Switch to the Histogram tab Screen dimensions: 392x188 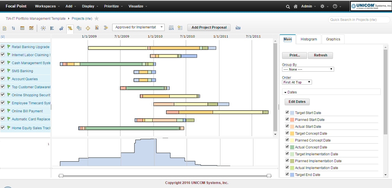309,39
